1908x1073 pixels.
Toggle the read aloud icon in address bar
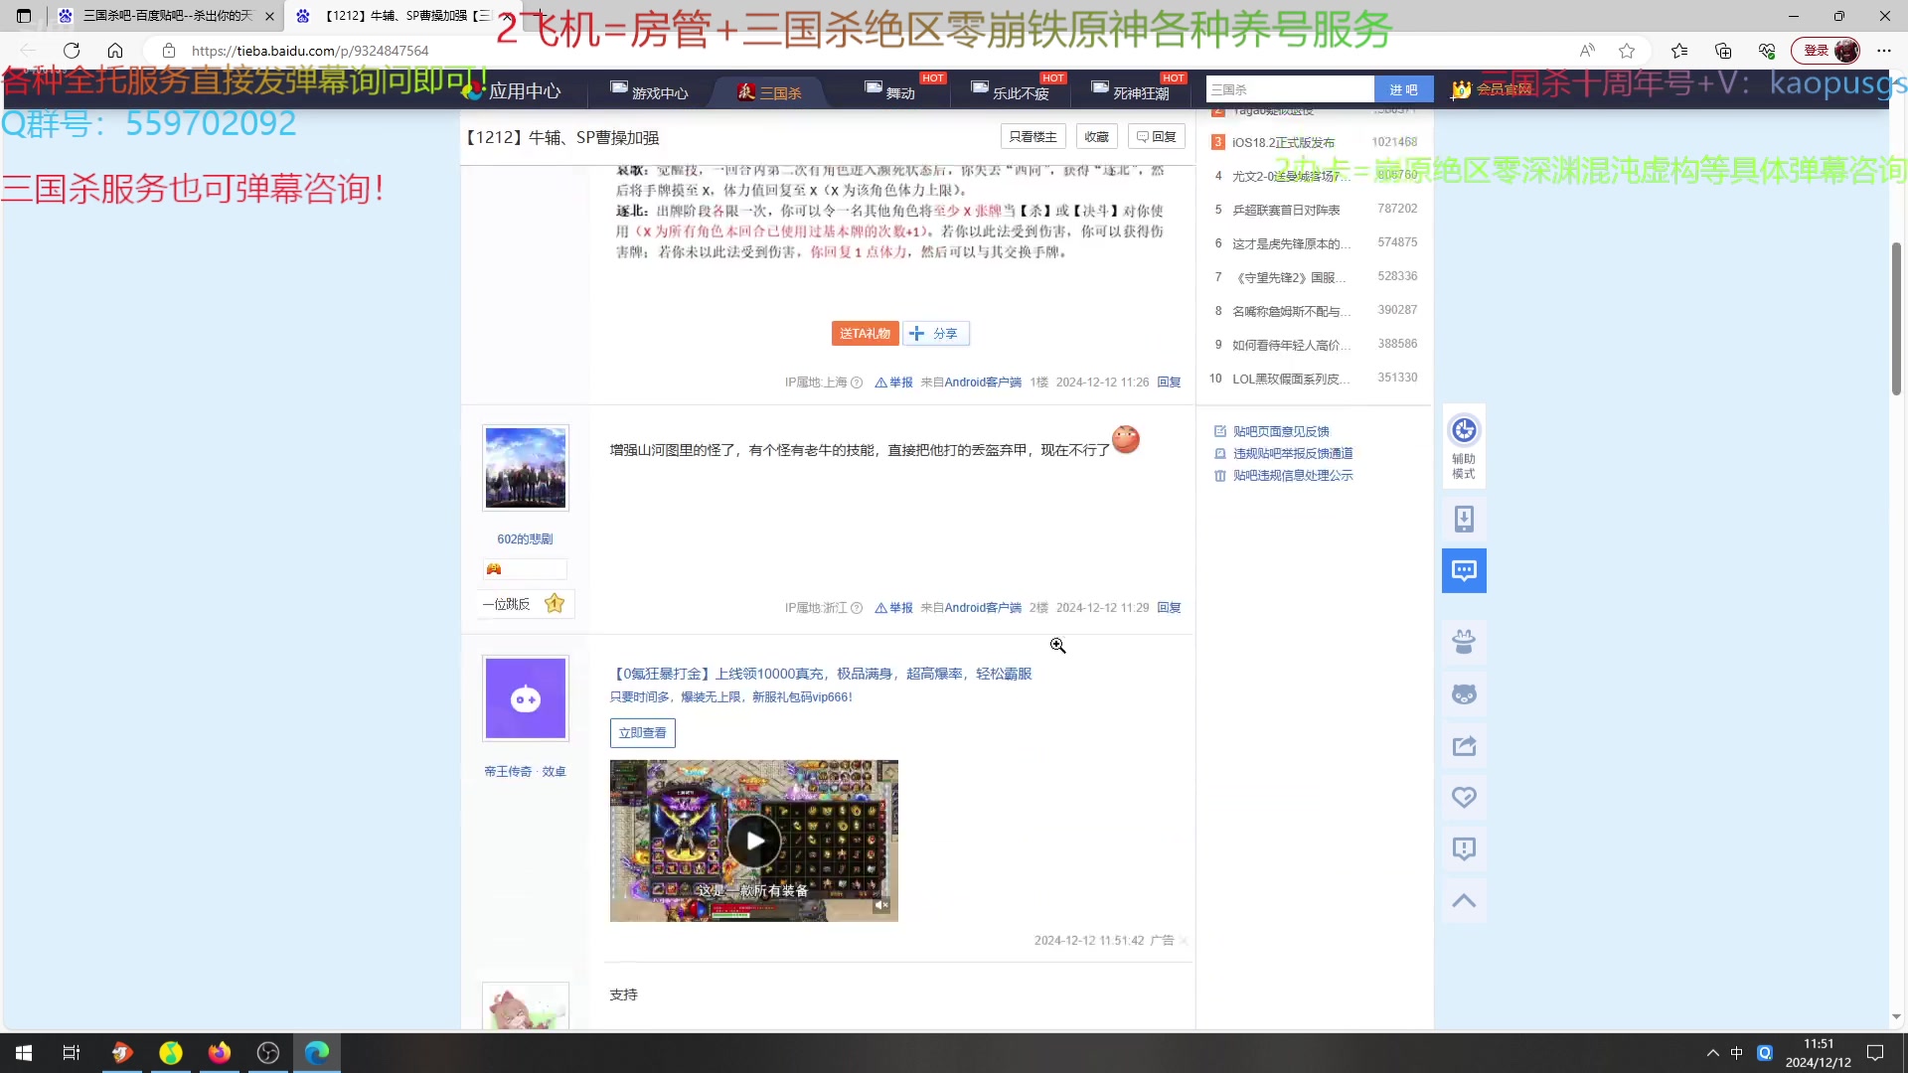pos(1587,51)
